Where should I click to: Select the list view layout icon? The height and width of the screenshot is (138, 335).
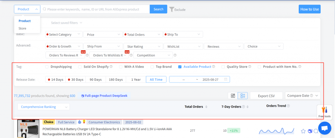[x=242, y=96]
